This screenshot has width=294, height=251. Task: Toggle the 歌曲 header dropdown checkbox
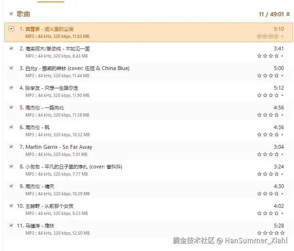(x=11, y=14)
